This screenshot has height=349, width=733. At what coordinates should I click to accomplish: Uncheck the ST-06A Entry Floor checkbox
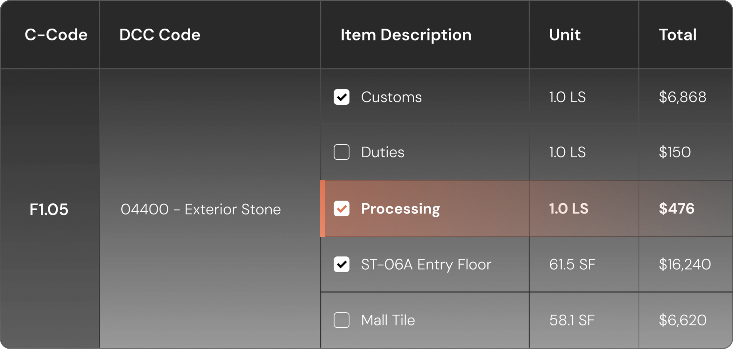click(341, 264)
